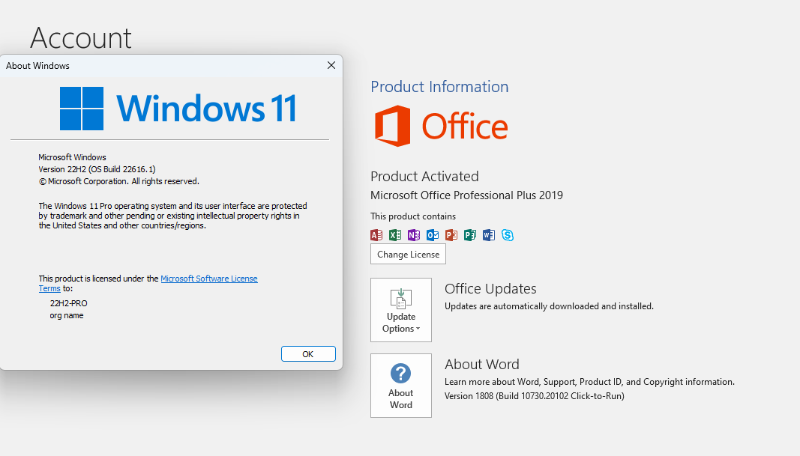Click the 'Product Activated' text

pos(424,176)
